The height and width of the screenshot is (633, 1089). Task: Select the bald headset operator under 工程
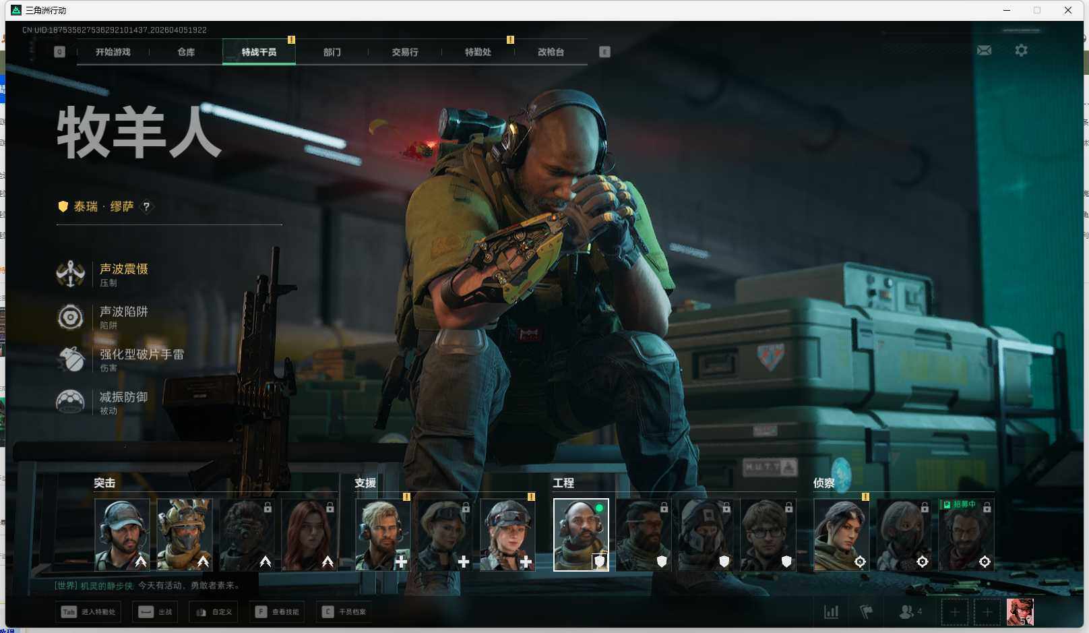pos(581,535)
